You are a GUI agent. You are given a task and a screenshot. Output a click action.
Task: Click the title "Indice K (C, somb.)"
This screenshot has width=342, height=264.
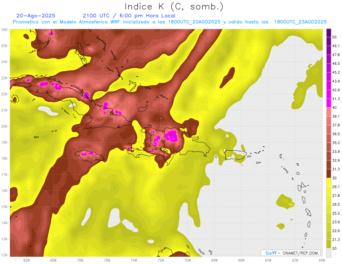(174, 7)
